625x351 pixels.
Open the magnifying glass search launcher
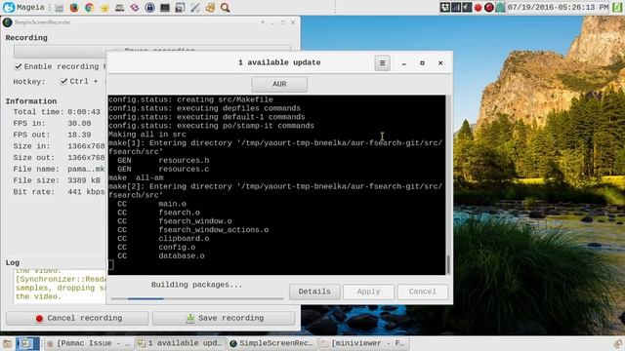[x=226, y=8]
